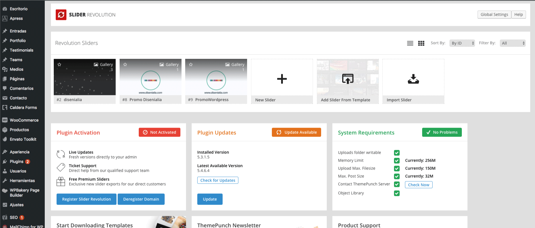
Task: Click the ThemePunch Newsletter heading
Action: click(x=229, y=225)
